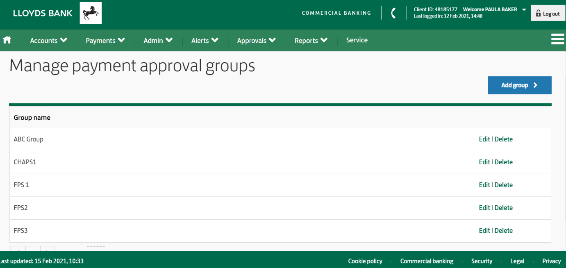This screenshot has width=566, height=268.
Task: Select the FPS 1 row name
Action: tap(21, 185)
